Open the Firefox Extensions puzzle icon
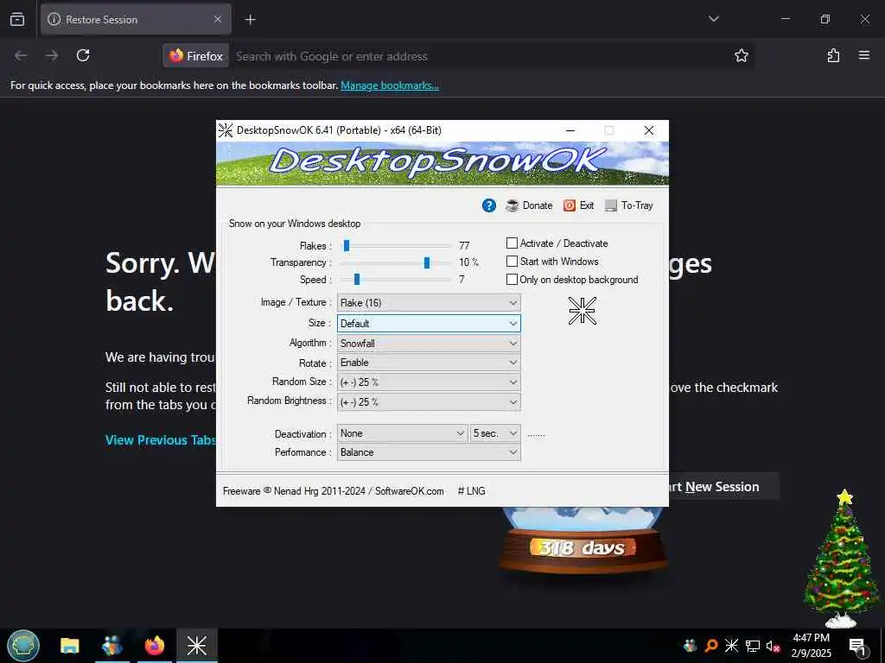Image resolution: width=885 pixels, height=663 pixels. coord(833,55)
